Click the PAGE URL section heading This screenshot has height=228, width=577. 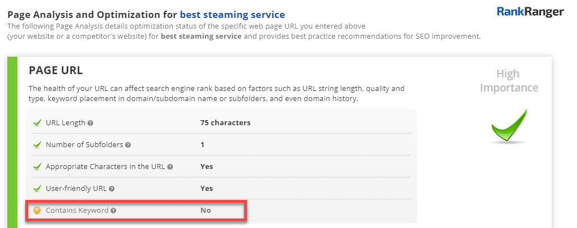click(x=56, y=71)
